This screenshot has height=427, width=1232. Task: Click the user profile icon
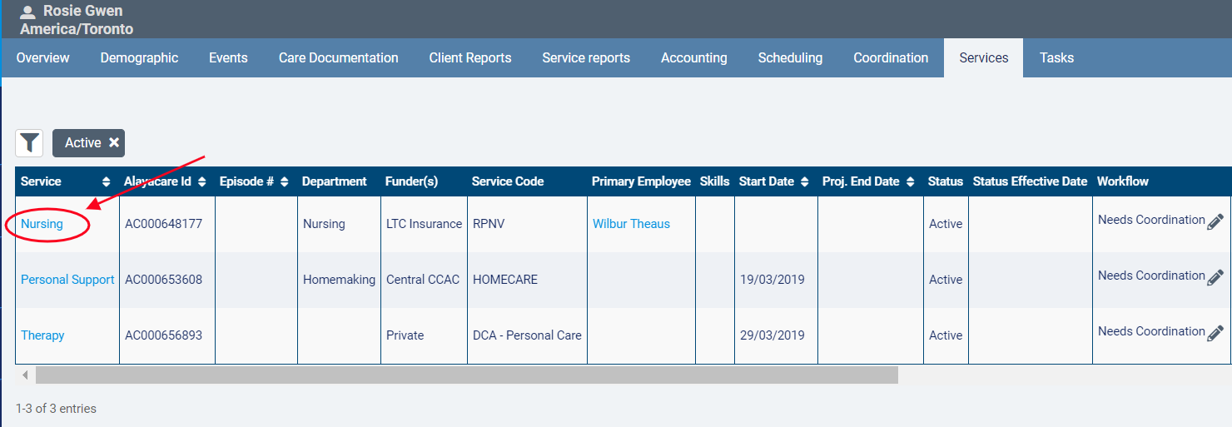27,12
